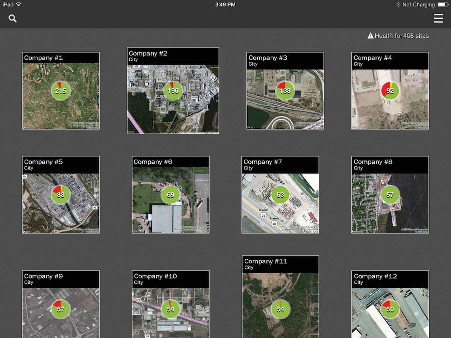Click the health warning triangle icon
Screen dimensions: 451x338
[371, 35]
